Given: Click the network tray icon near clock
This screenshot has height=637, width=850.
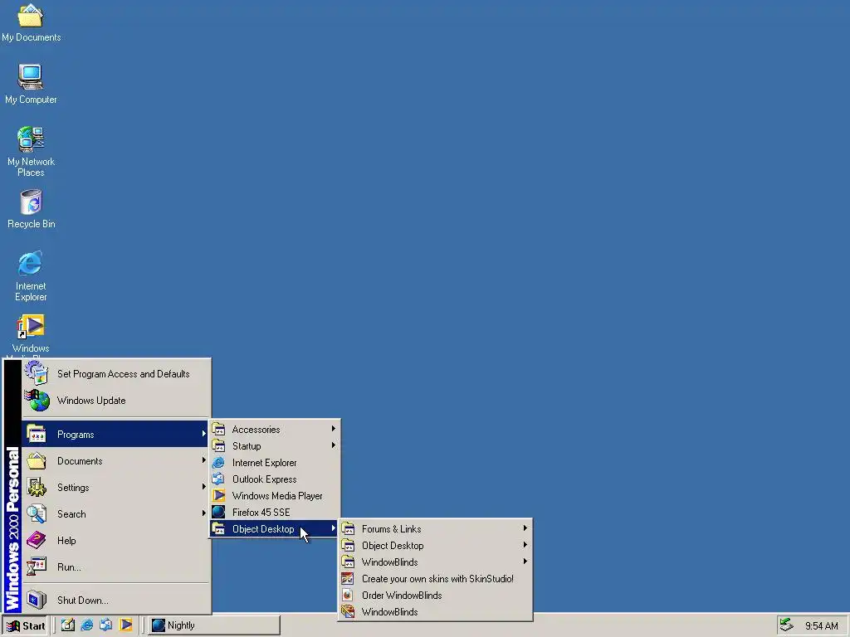Looking at the screenshot, I should [x=786, y=625].
